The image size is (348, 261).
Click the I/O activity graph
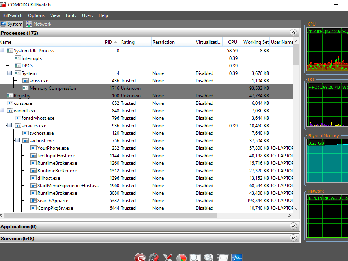327,104
